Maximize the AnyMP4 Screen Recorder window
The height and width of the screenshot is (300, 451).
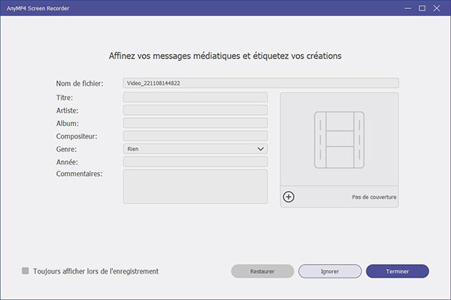422,8
